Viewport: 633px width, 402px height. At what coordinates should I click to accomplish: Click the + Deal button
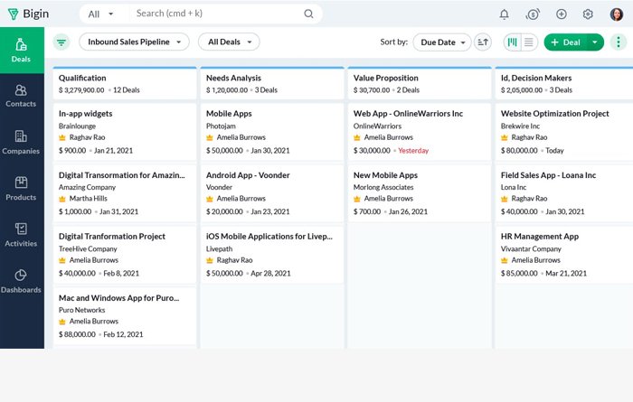click(565, 42)
